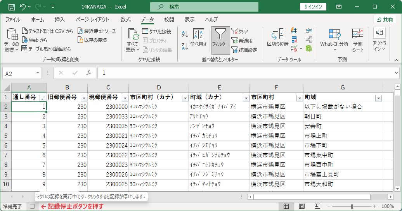Click the Manage Data Model icon
Image resolution: width=402 pixels, height=211 pixels.
(309, 48)
